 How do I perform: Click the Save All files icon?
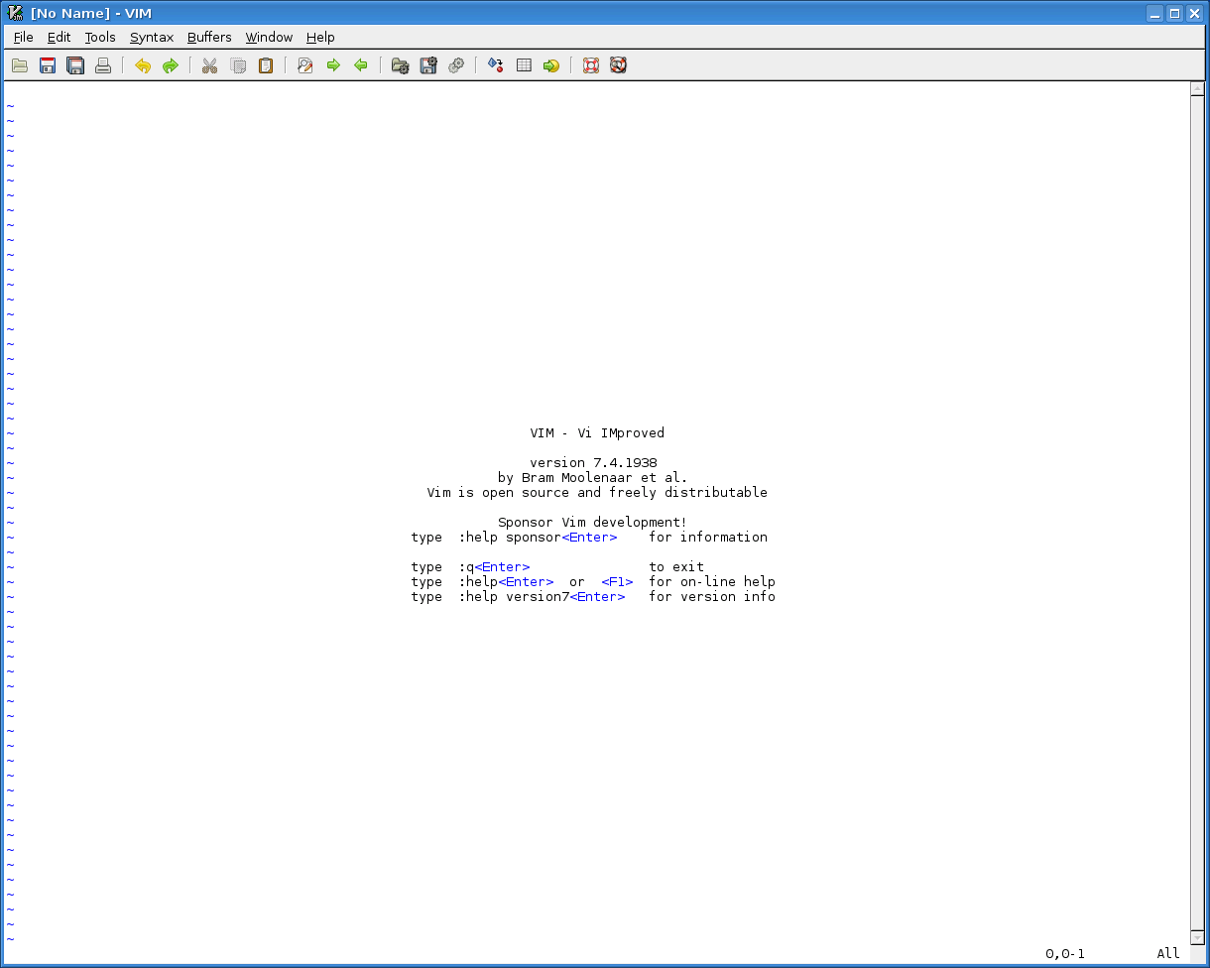[75, 65]
